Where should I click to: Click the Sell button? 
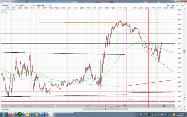click(168, 5)
